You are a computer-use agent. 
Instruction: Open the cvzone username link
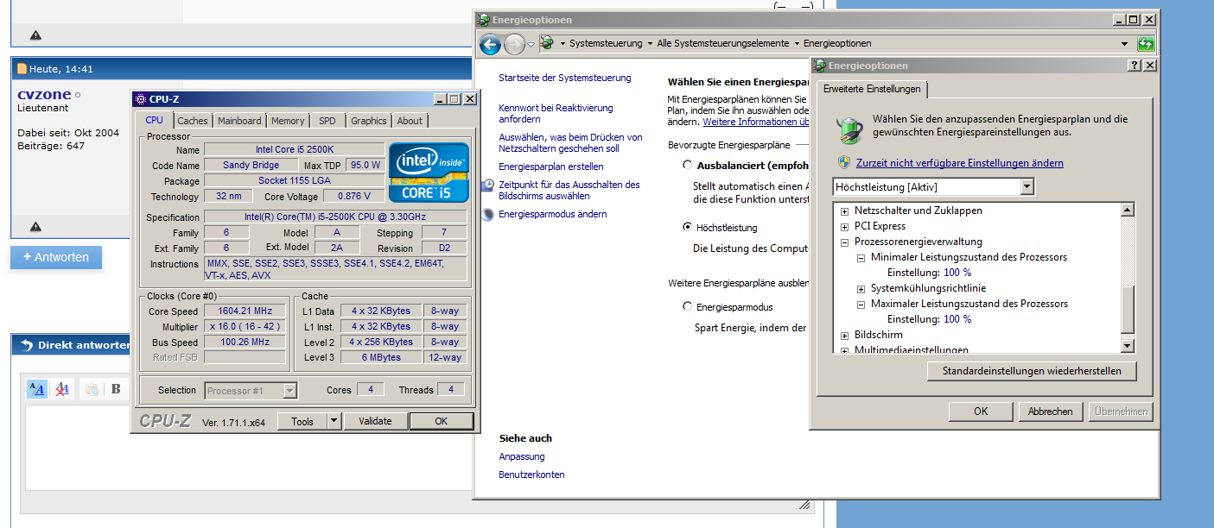(x=44, y=94)
